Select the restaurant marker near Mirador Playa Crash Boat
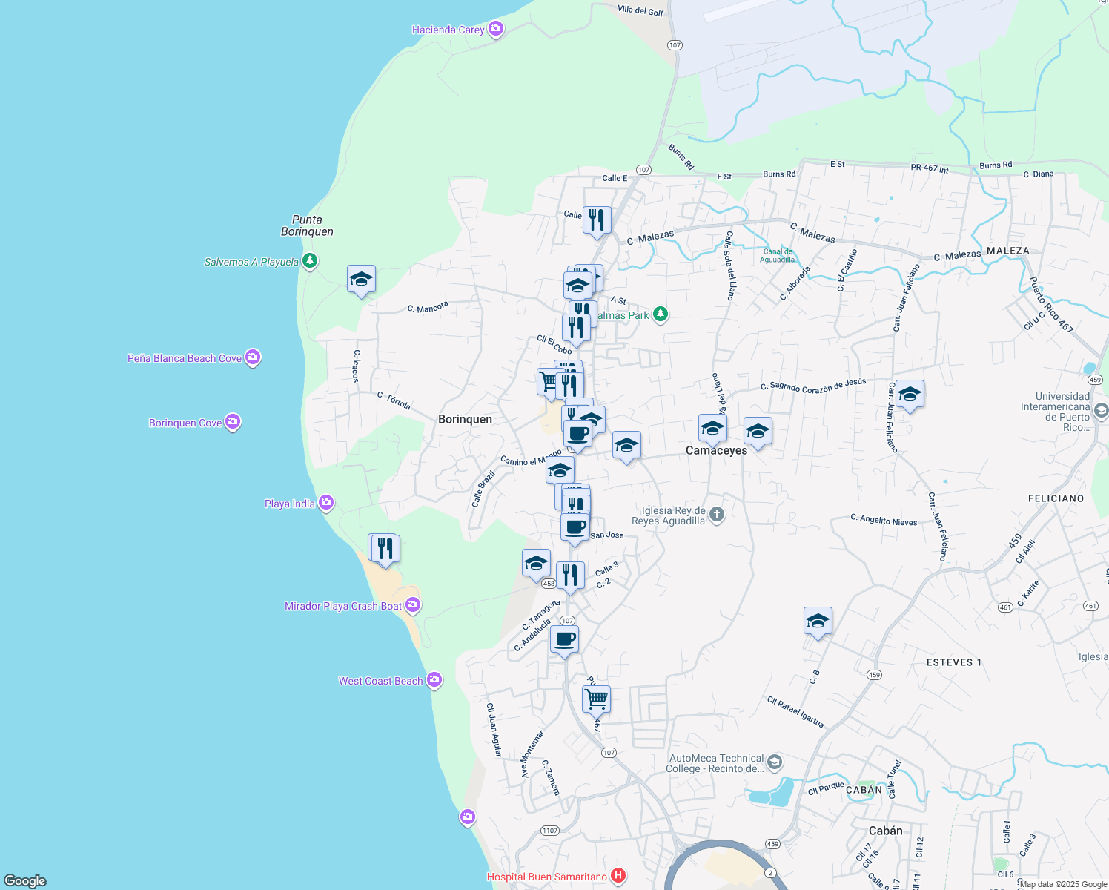The width and height of the screenshot is (1109, 890). (x=385, y=547)
